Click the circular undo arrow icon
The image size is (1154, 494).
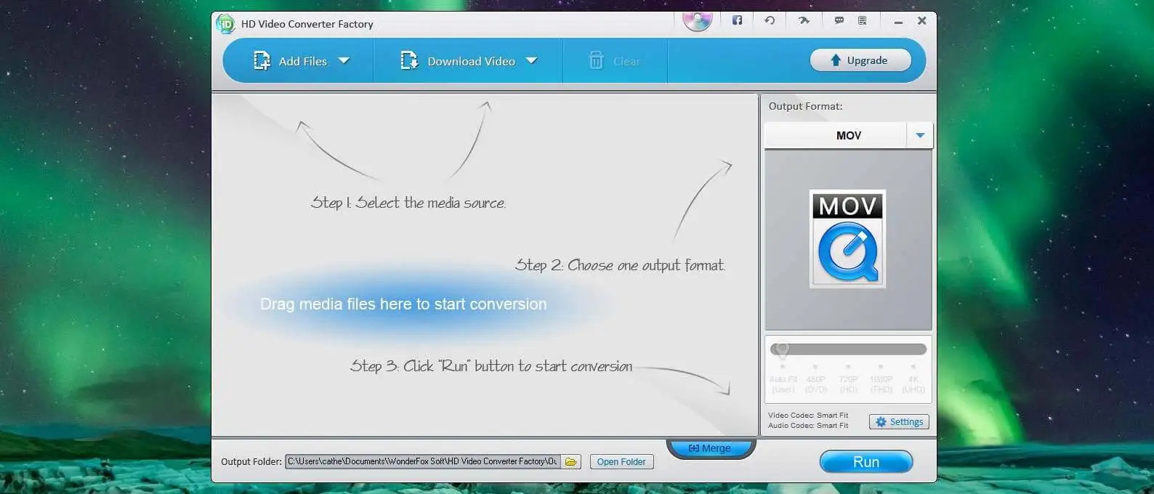(x=770, y=20)
